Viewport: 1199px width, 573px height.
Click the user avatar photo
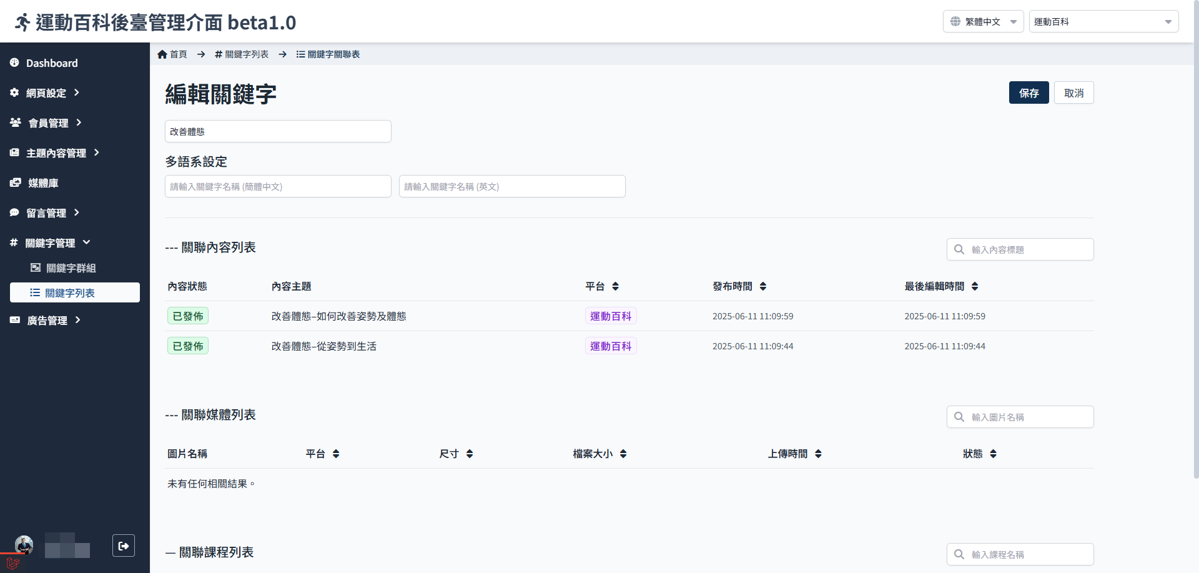pos(24,545)
